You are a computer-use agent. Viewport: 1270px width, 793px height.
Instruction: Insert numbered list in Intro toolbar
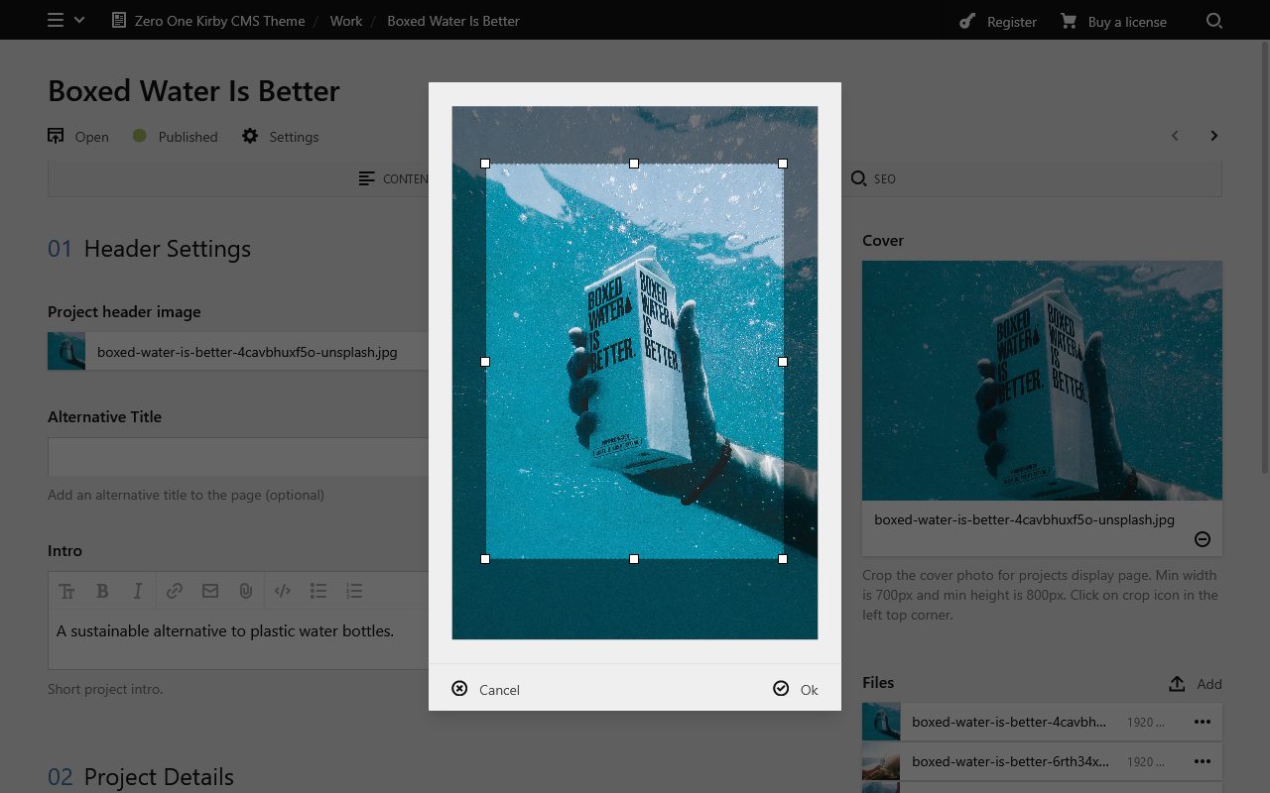(x=354, y=591)
